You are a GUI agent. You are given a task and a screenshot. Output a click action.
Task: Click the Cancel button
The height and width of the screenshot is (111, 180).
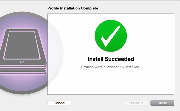[x=59, y=103]
